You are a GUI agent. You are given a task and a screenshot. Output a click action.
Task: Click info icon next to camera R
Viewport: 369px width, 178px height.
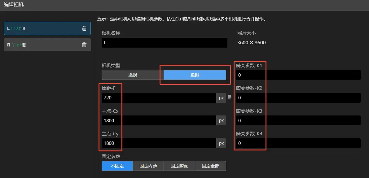(13, 45)
